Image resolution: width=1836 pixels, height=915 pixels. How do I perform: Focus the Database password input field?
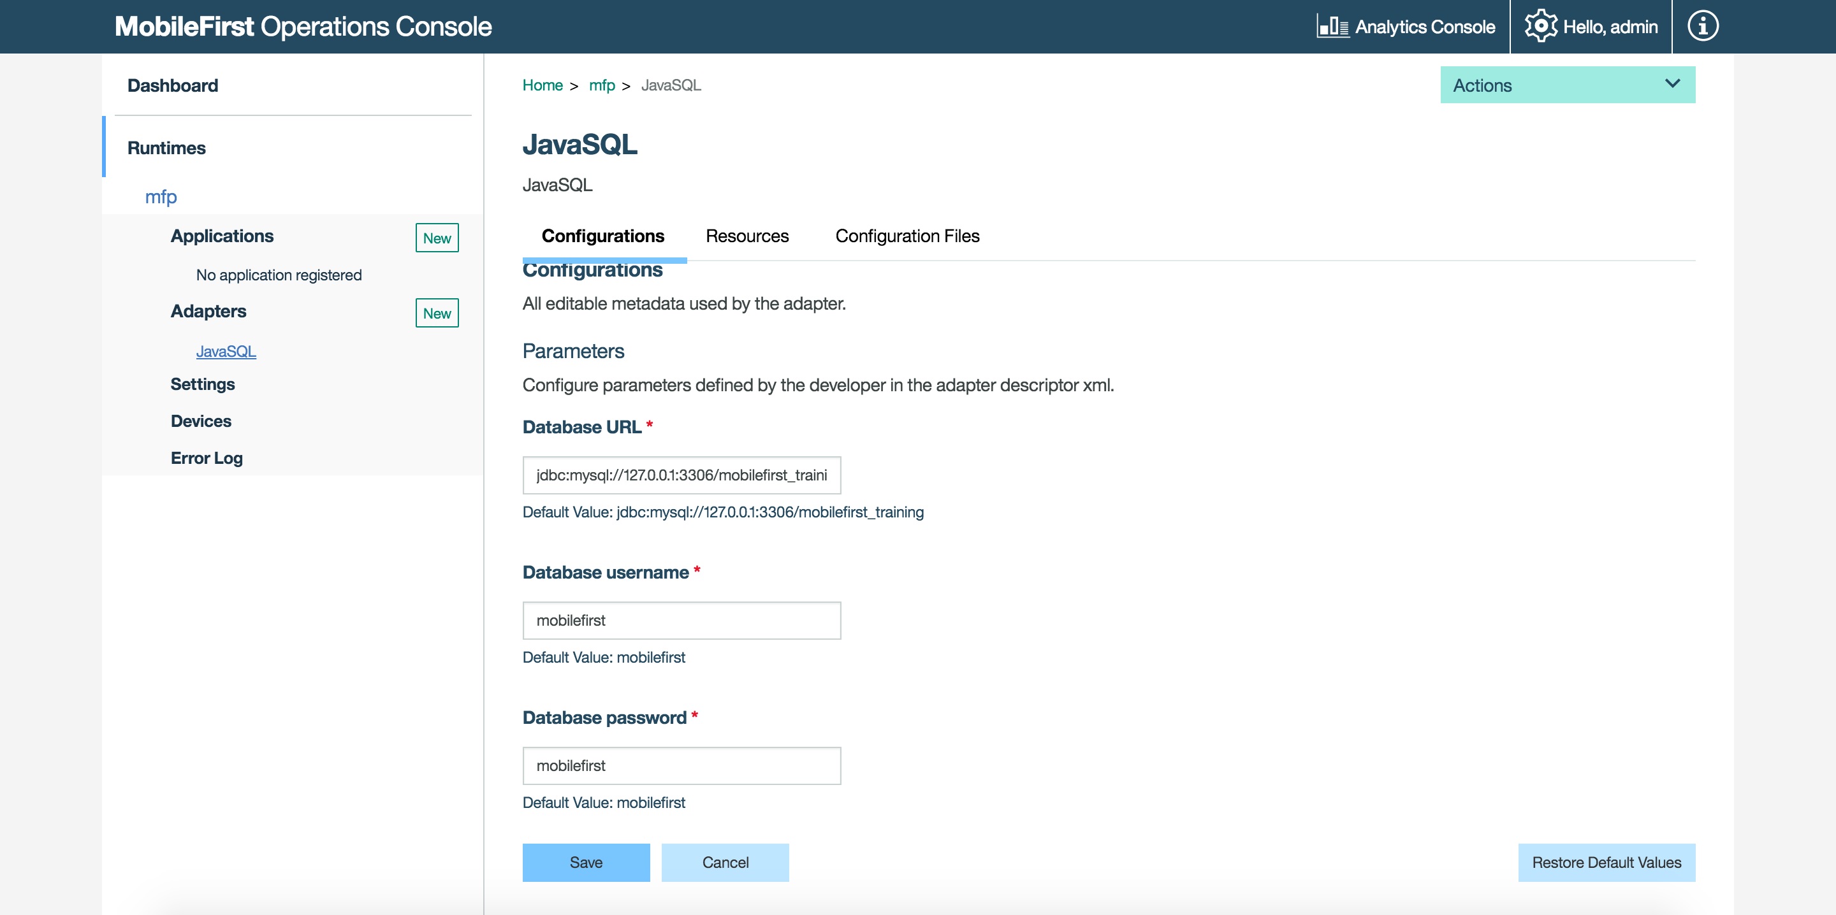[681, 766]
